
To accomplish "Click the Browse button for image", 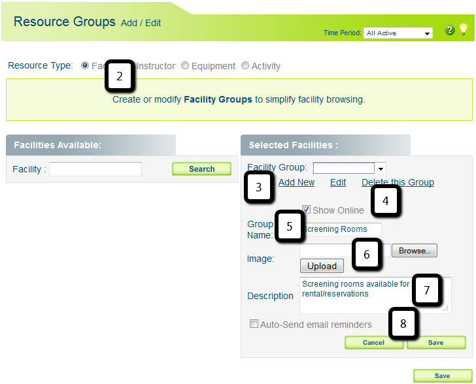I will click(x=414, y=251).
